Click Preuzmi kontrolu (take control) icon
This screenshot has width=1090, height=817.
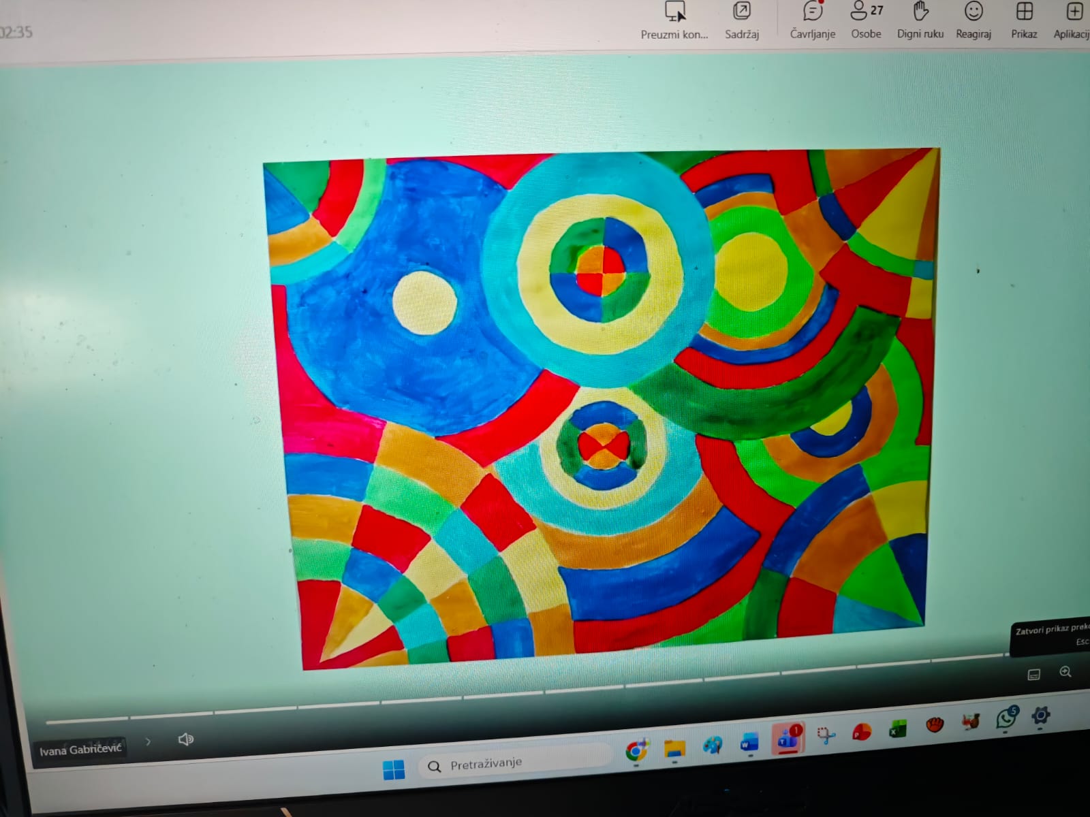(x=674, y=12)
